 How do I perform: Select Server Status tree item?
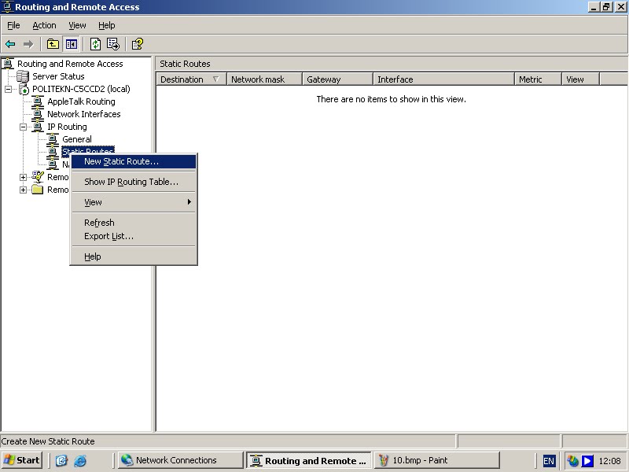point(58,76)
